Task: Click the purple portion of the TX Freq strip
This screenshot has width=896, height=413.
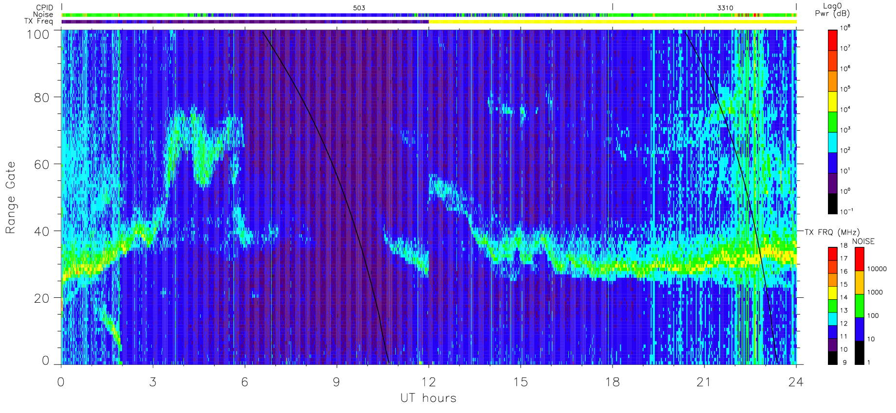Action: pos(245,21)
